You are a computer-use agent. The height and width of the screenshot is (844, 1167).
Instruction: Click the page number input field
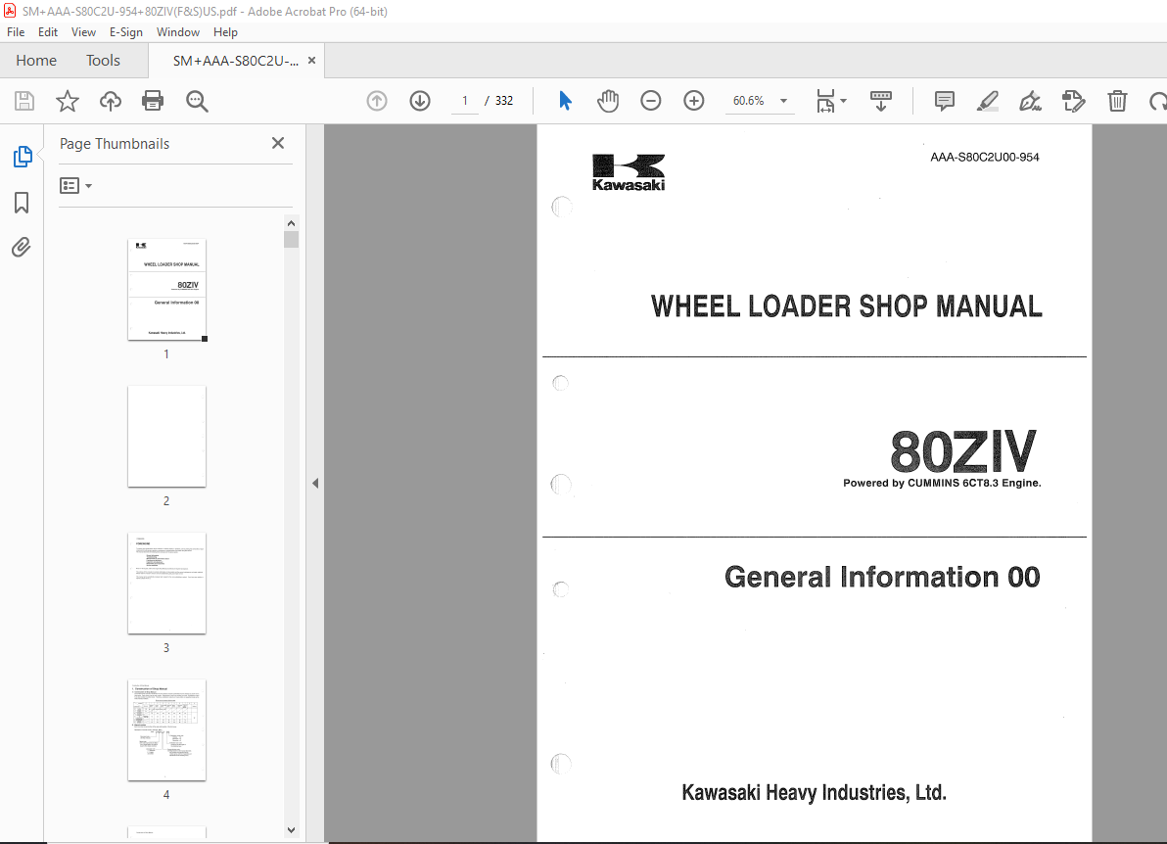coord(465,101)
